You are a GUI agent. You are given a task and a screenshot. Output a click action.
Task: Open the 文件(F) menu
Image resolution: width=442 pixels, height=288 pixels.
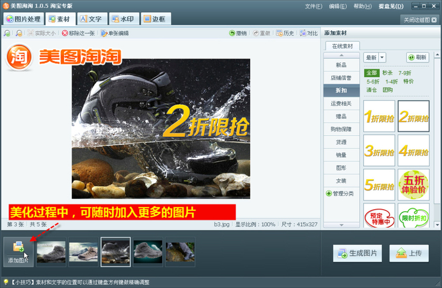(x=313, y=6)
